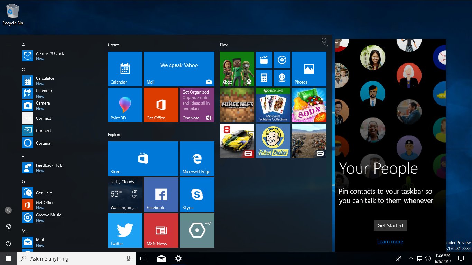The height and width of the screenshot is (265, 472).
Task: Open the small Calculator tile in the Play group
Action: point(264,78)
